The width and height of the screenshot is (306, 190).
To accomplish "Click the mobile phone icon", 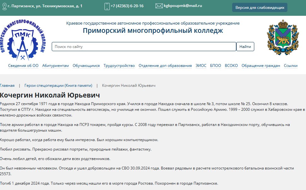I will coord(107,6).
